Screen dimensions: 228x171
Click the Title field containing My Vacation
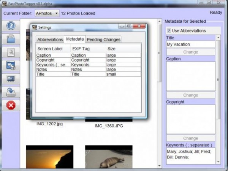(x=190, y=44)
